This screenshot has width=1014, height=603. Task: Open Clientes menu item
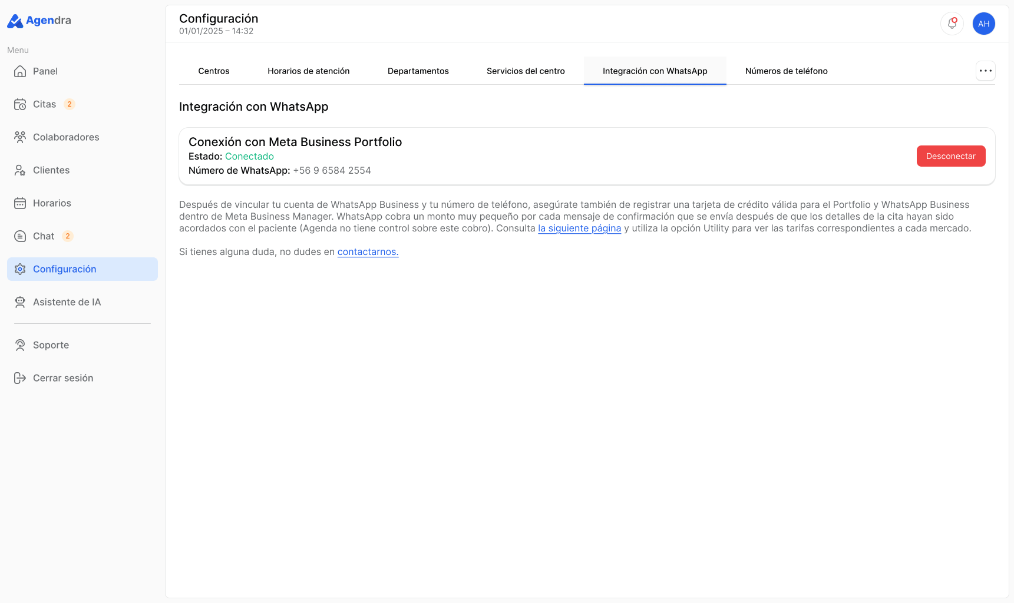(82, 170)
